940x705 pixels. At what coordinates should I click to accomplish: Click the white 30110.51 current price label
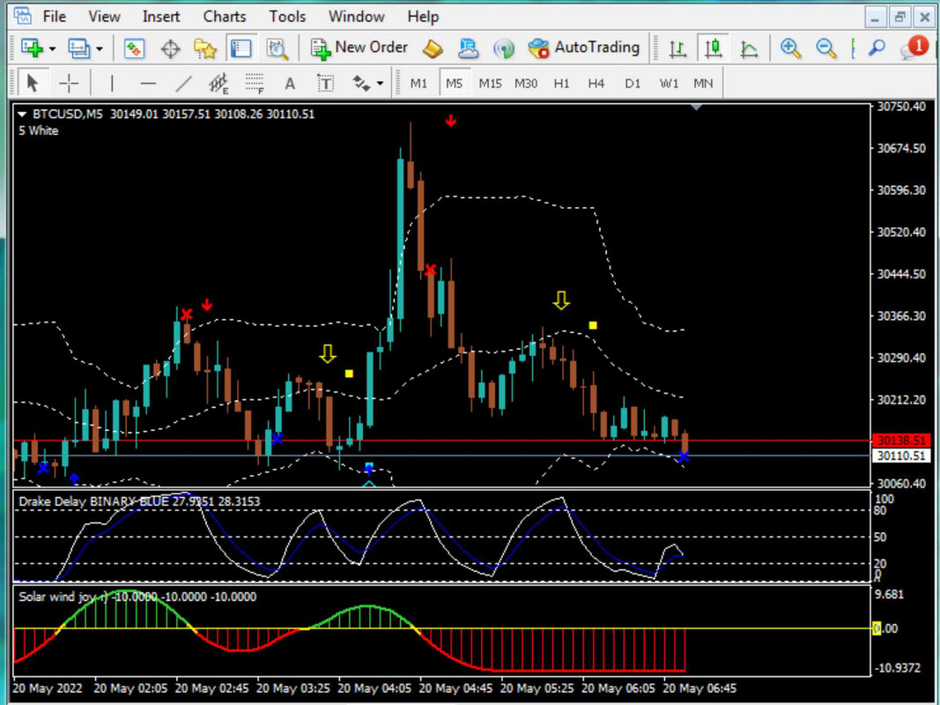coord(901,456)
